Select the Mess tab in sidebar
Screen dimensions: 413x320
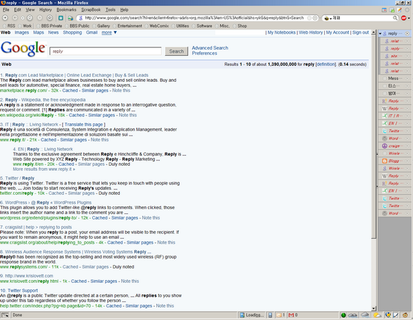394,78
